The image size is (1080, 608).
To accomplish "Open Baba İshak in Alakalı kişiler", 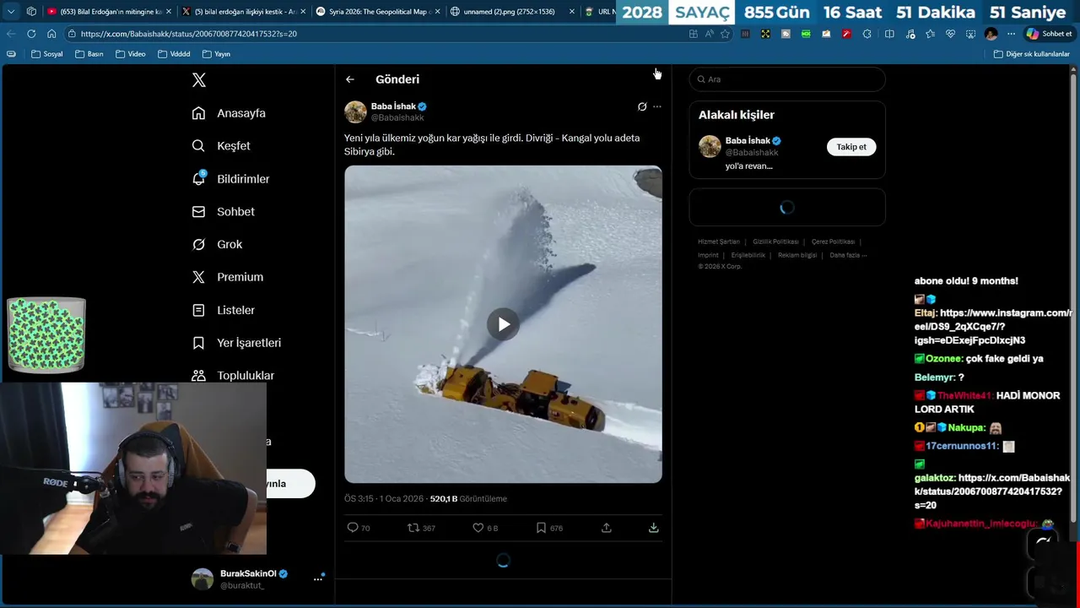I will 748,141.
